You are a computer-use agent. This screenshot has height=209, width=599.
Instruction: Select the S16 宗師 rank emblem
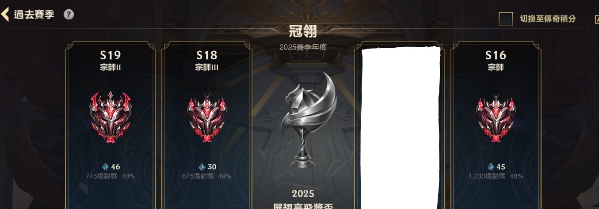[x=496, y=118]
